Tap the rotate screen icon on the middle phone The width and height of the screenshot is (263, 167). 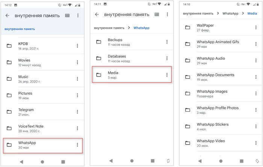pos(168,161)
